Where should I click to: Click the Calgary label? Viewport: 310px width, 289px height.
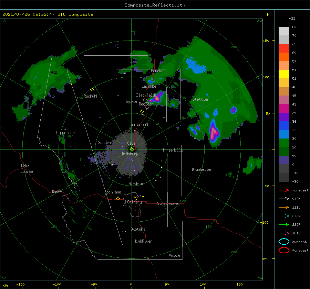point(134,202)
